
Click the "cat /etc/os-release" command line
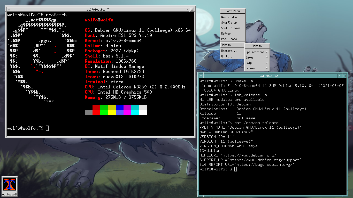[x=239, y=123]
